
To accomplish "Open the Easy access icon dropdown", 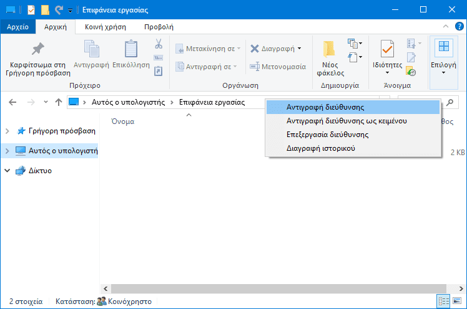I will tap(355, 57).
